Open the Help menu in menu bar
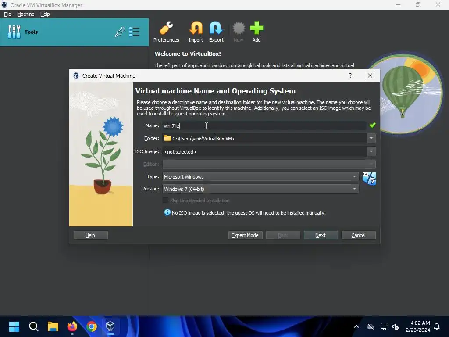This screenshot has height=337, width=449. pyautogui.click(x=45, y=14)
